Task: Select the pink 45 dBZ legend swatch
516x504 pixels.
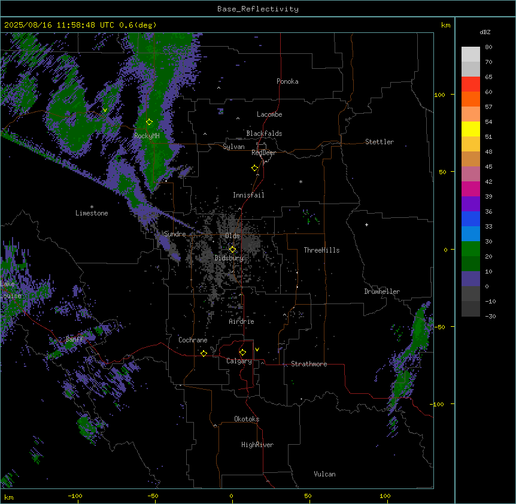Action: 471,174
